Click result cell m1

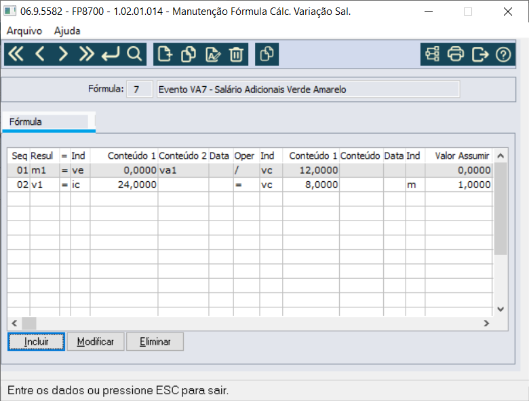point(45,170)
